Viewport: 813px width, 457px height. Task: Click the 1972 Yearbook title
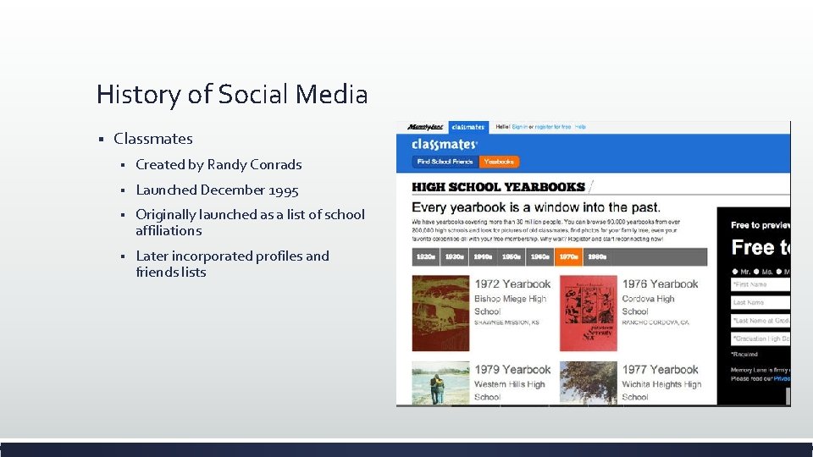[512, 284]
